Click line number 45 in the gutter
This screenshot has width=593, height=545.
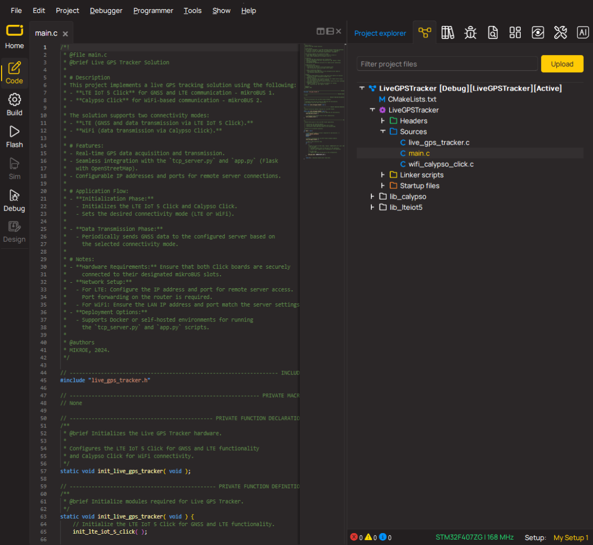[44, 380]
